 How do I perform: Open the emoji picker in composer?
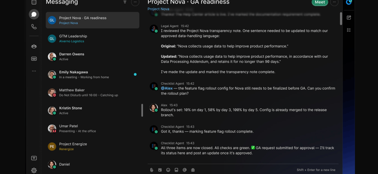(168, 170)
